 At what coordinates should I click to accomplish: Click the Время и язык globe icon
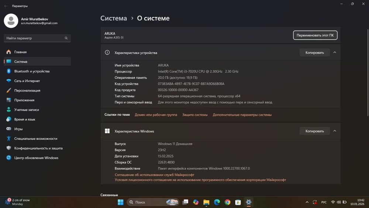click(x=9, y=119)
